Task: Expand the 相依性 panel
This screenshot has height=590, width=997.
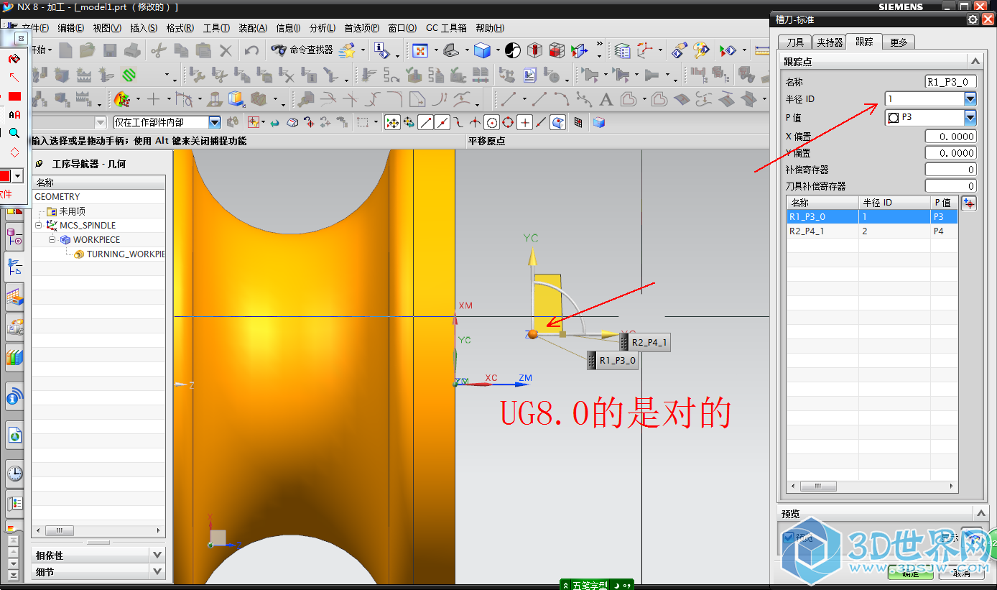Action: pos(158,555)
